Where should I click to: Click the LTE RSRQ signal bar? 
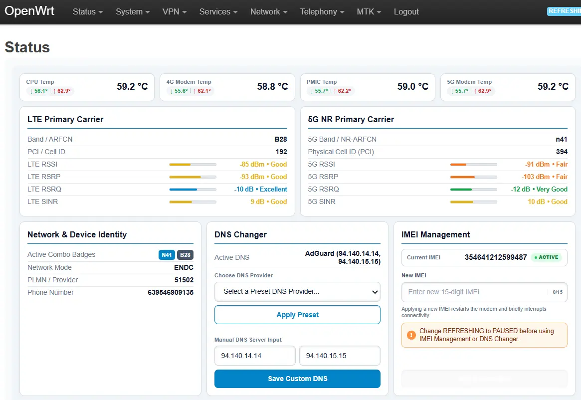(193, 190)
